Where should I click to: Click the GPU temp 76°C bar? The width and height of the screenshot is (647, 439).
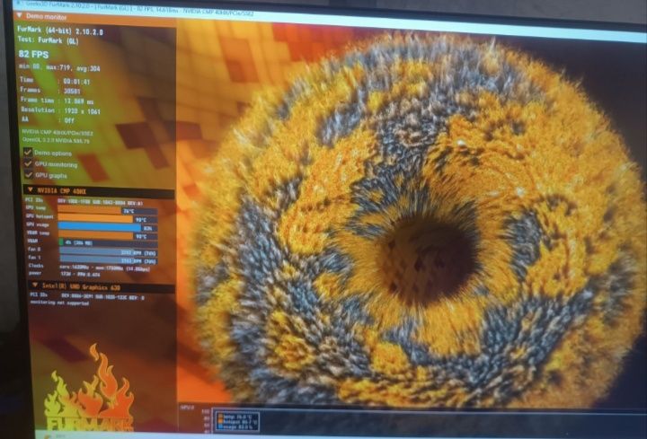(107, 211)
